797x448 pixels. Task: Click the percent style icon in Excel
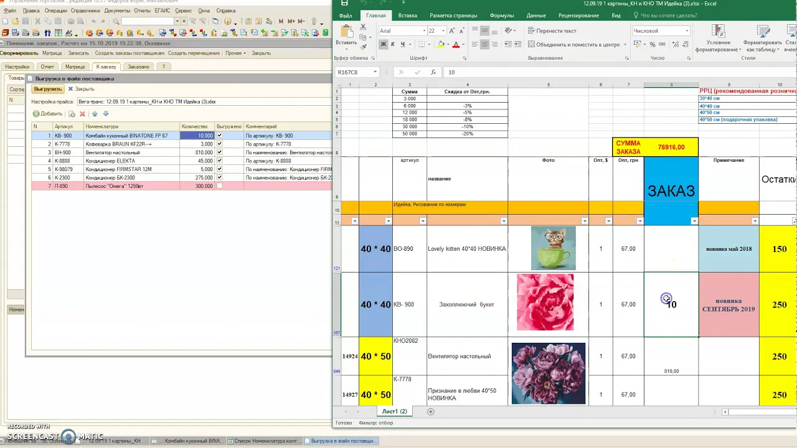pyautogui.click(x=653, y=44)
